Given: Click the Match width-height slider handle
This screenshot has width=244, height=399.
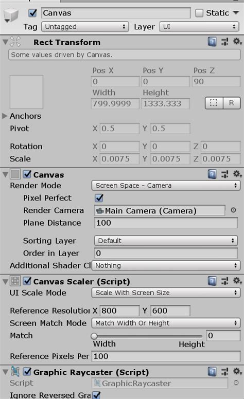Looking at the screenshot, I should 94,336.
